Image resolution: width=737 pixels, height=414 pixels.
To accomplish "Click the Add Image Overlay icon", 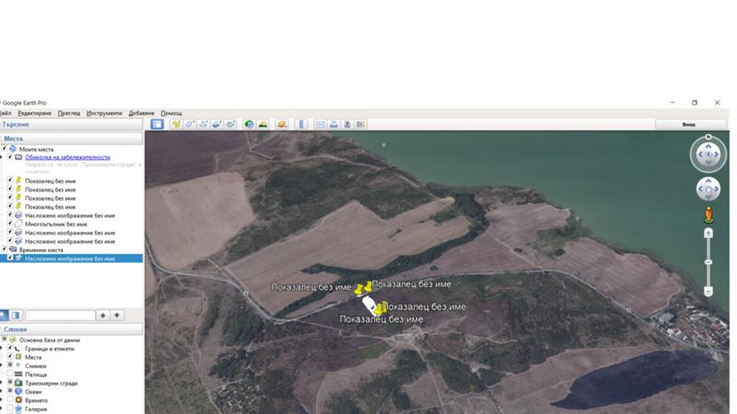I will click(x=217, y=124).
